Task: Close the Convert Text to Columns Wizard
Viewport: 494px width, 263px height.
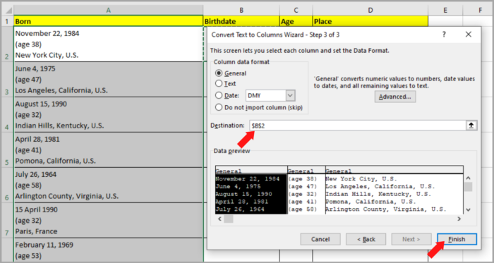Action: coord(469,35)
